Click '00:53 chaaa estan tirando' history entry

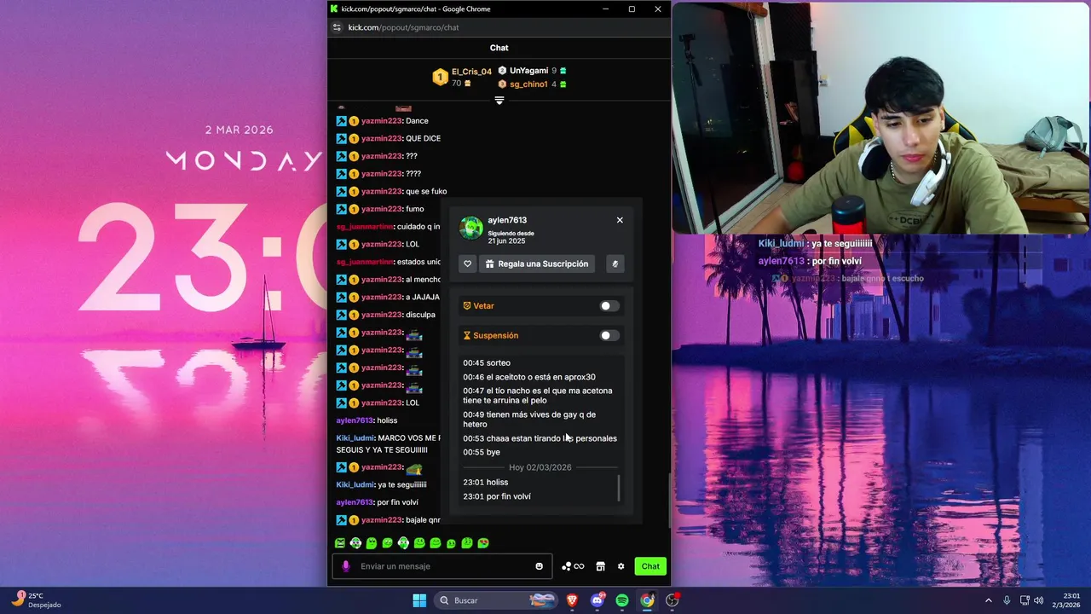(540, 438)
